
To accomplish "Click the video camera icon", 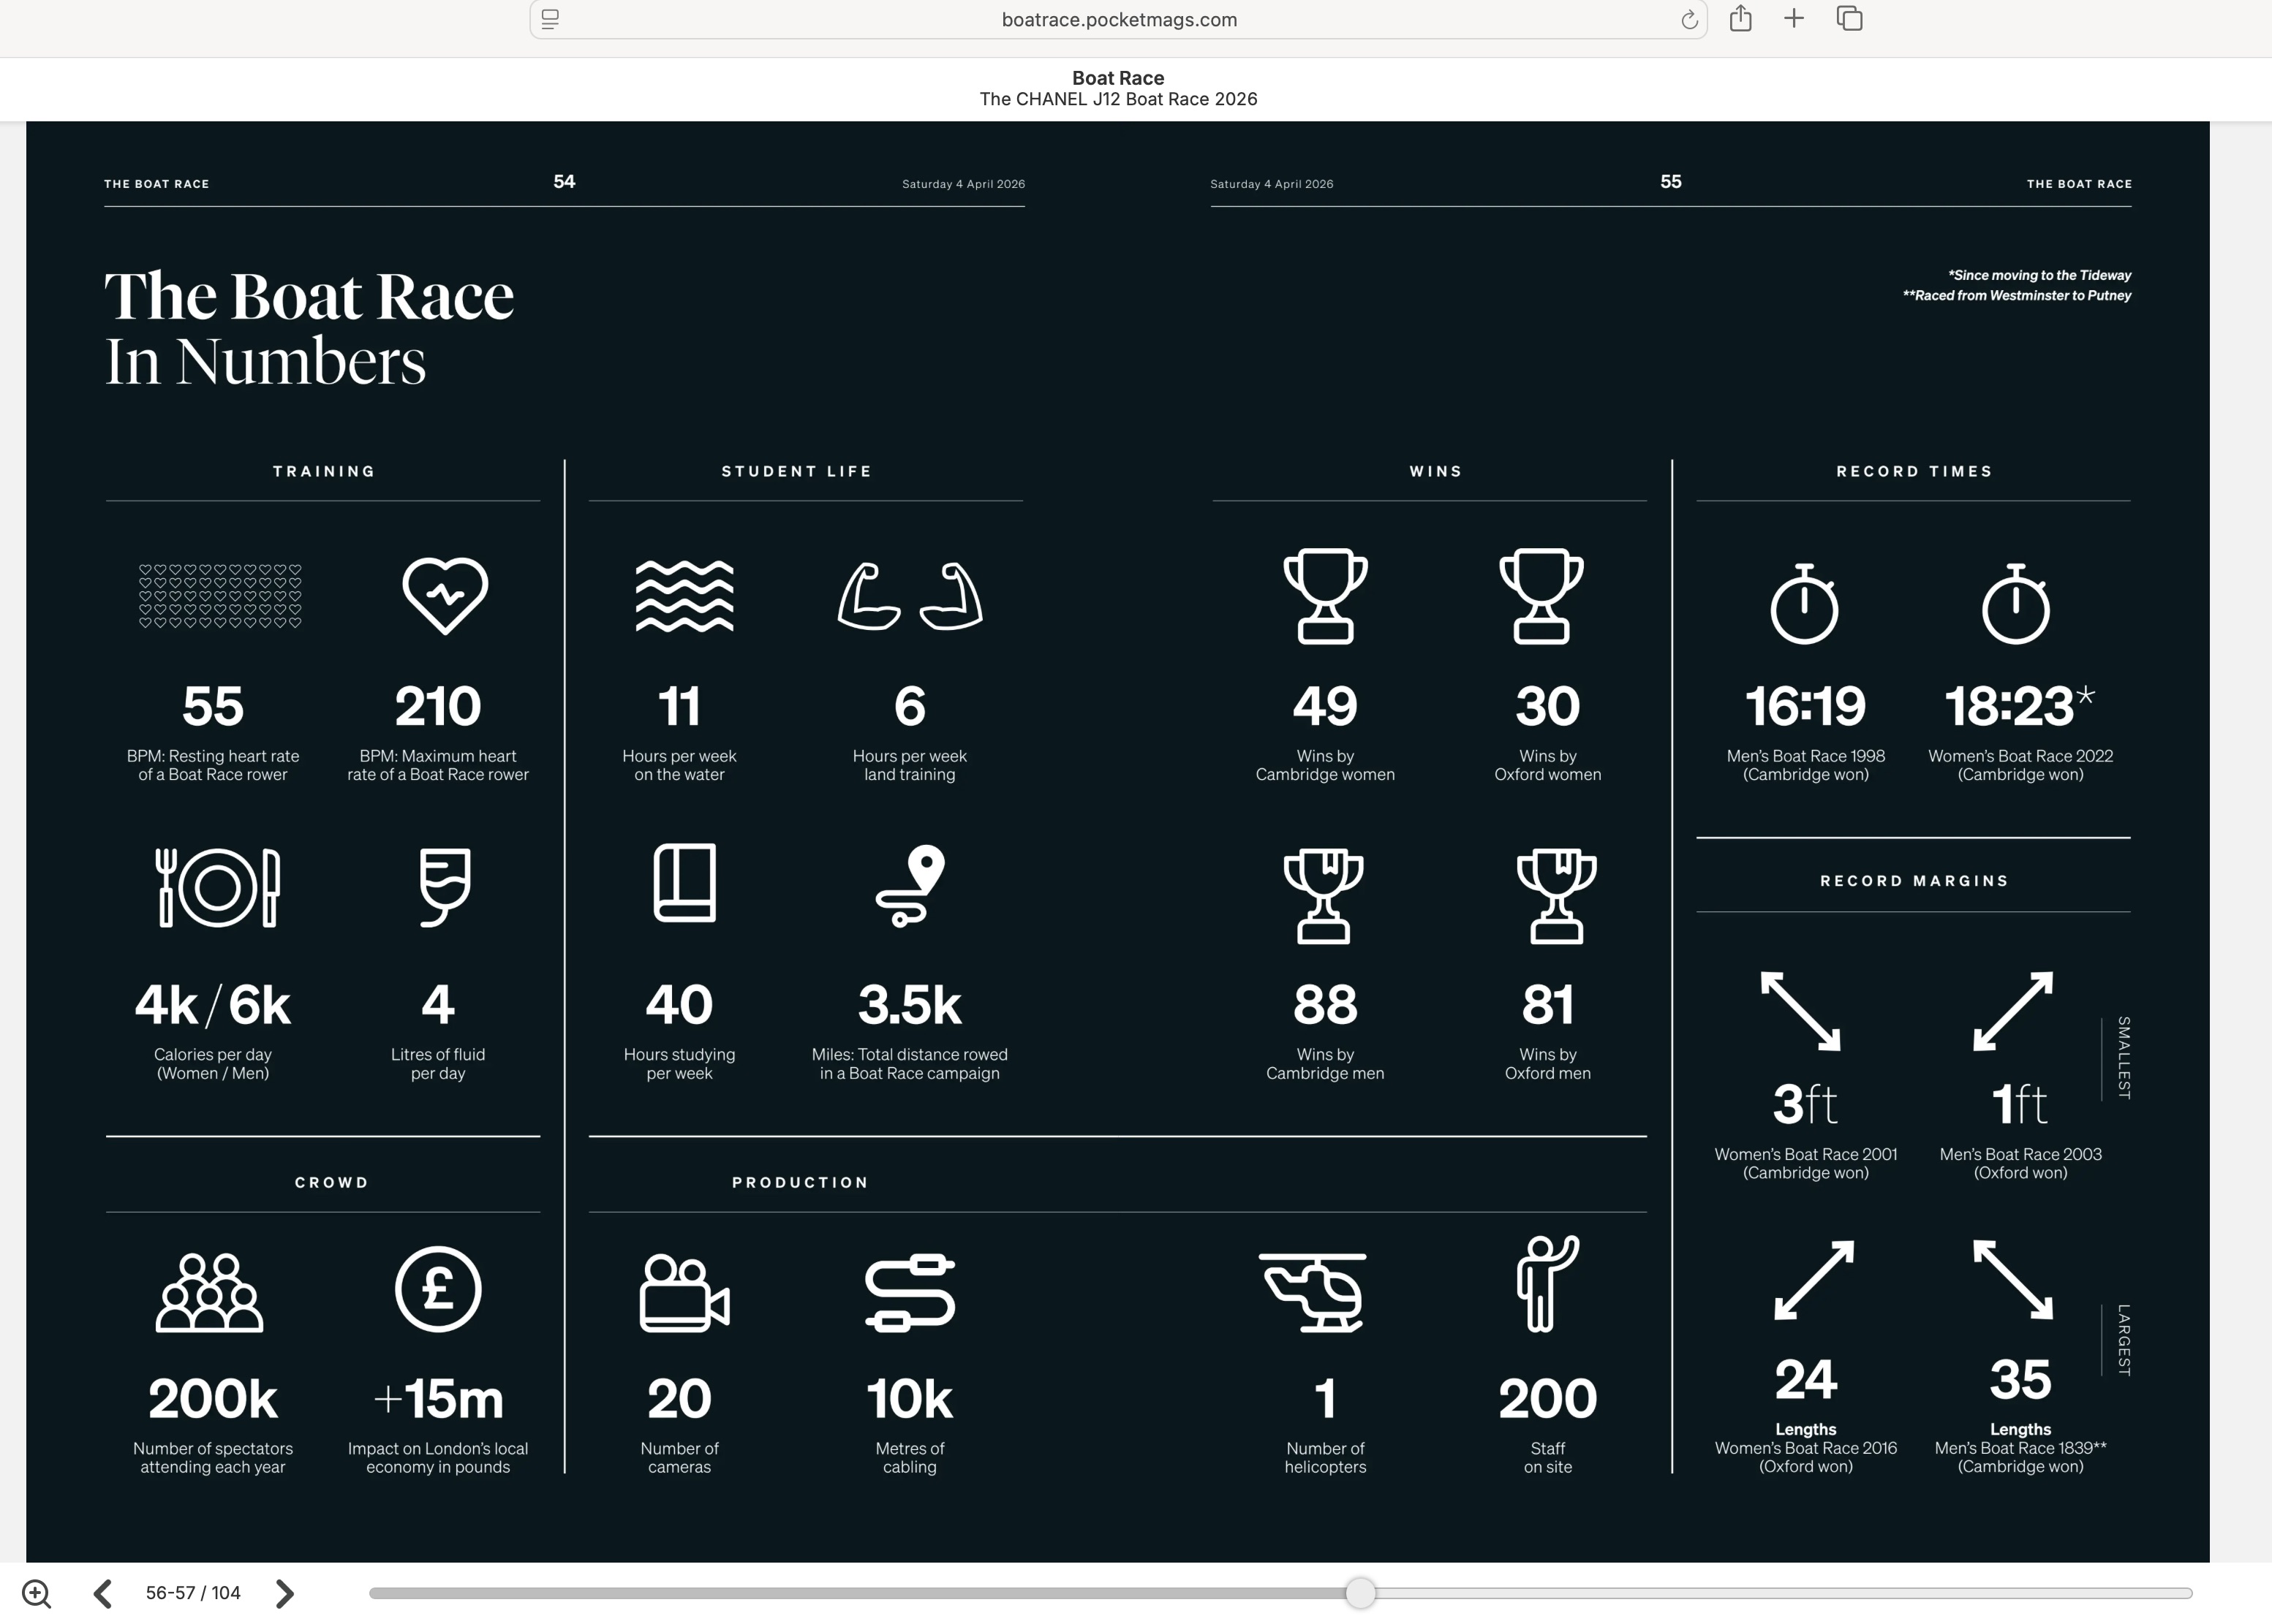I will 684,1293.
